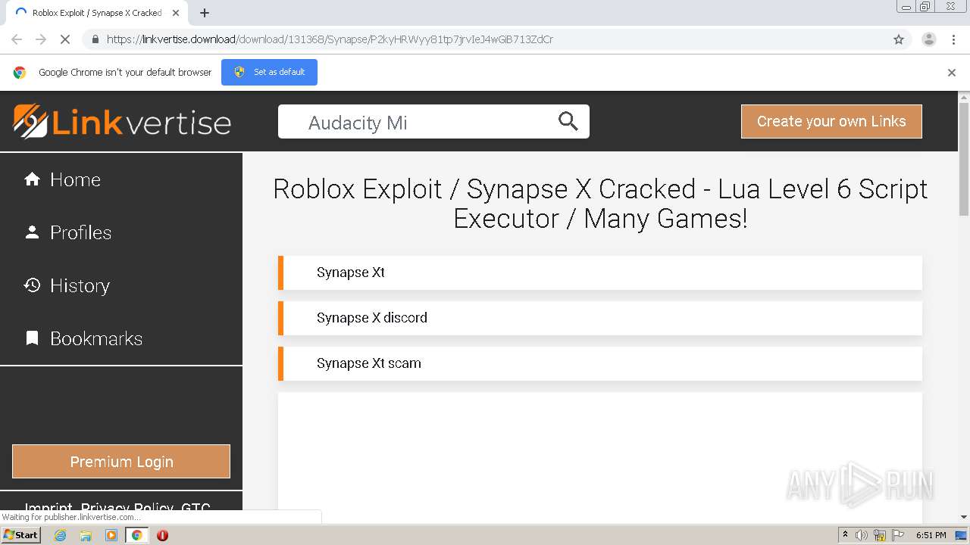
Task: Open the Bookmarks sidebar item
Action: (121, 338)
